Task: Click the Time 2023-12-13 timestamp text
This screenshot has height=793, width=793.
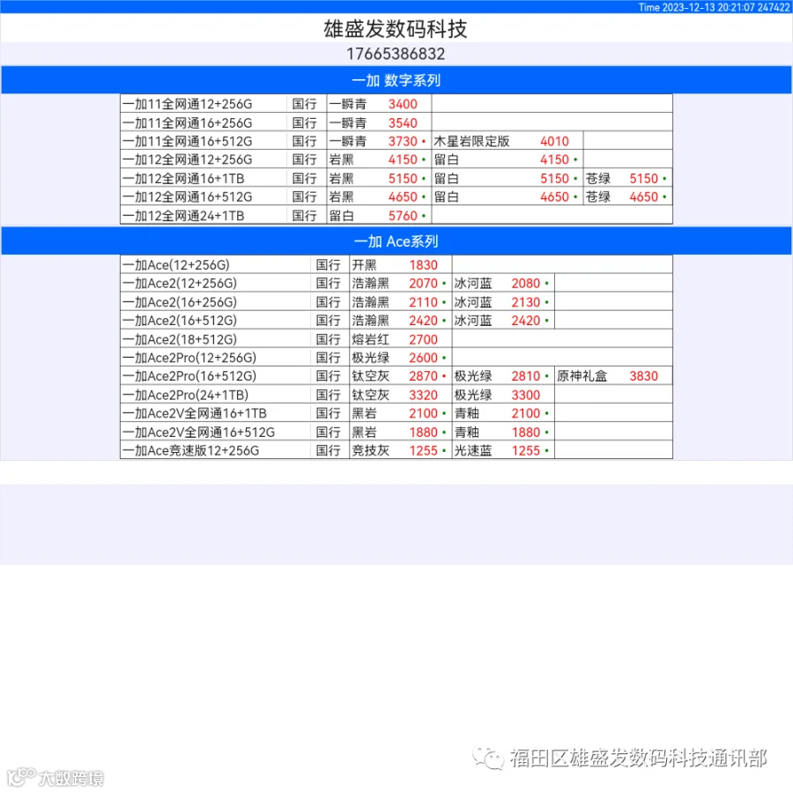Action: [714, 7]
